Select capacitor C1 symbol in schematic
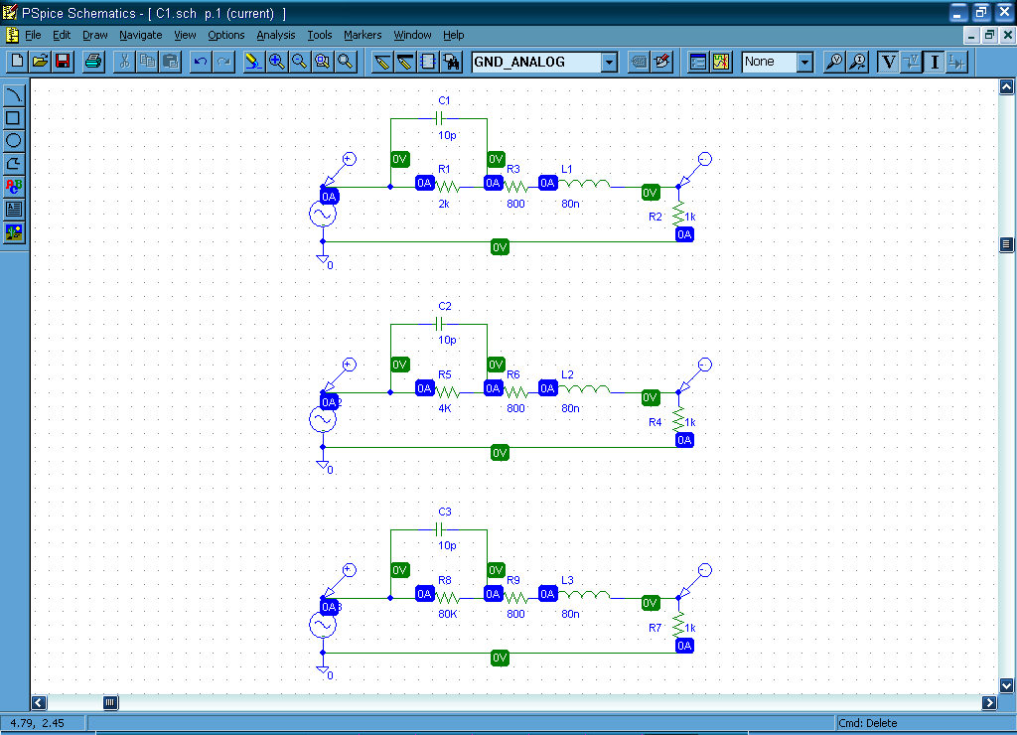1017x735 pixels. (440, 118)
